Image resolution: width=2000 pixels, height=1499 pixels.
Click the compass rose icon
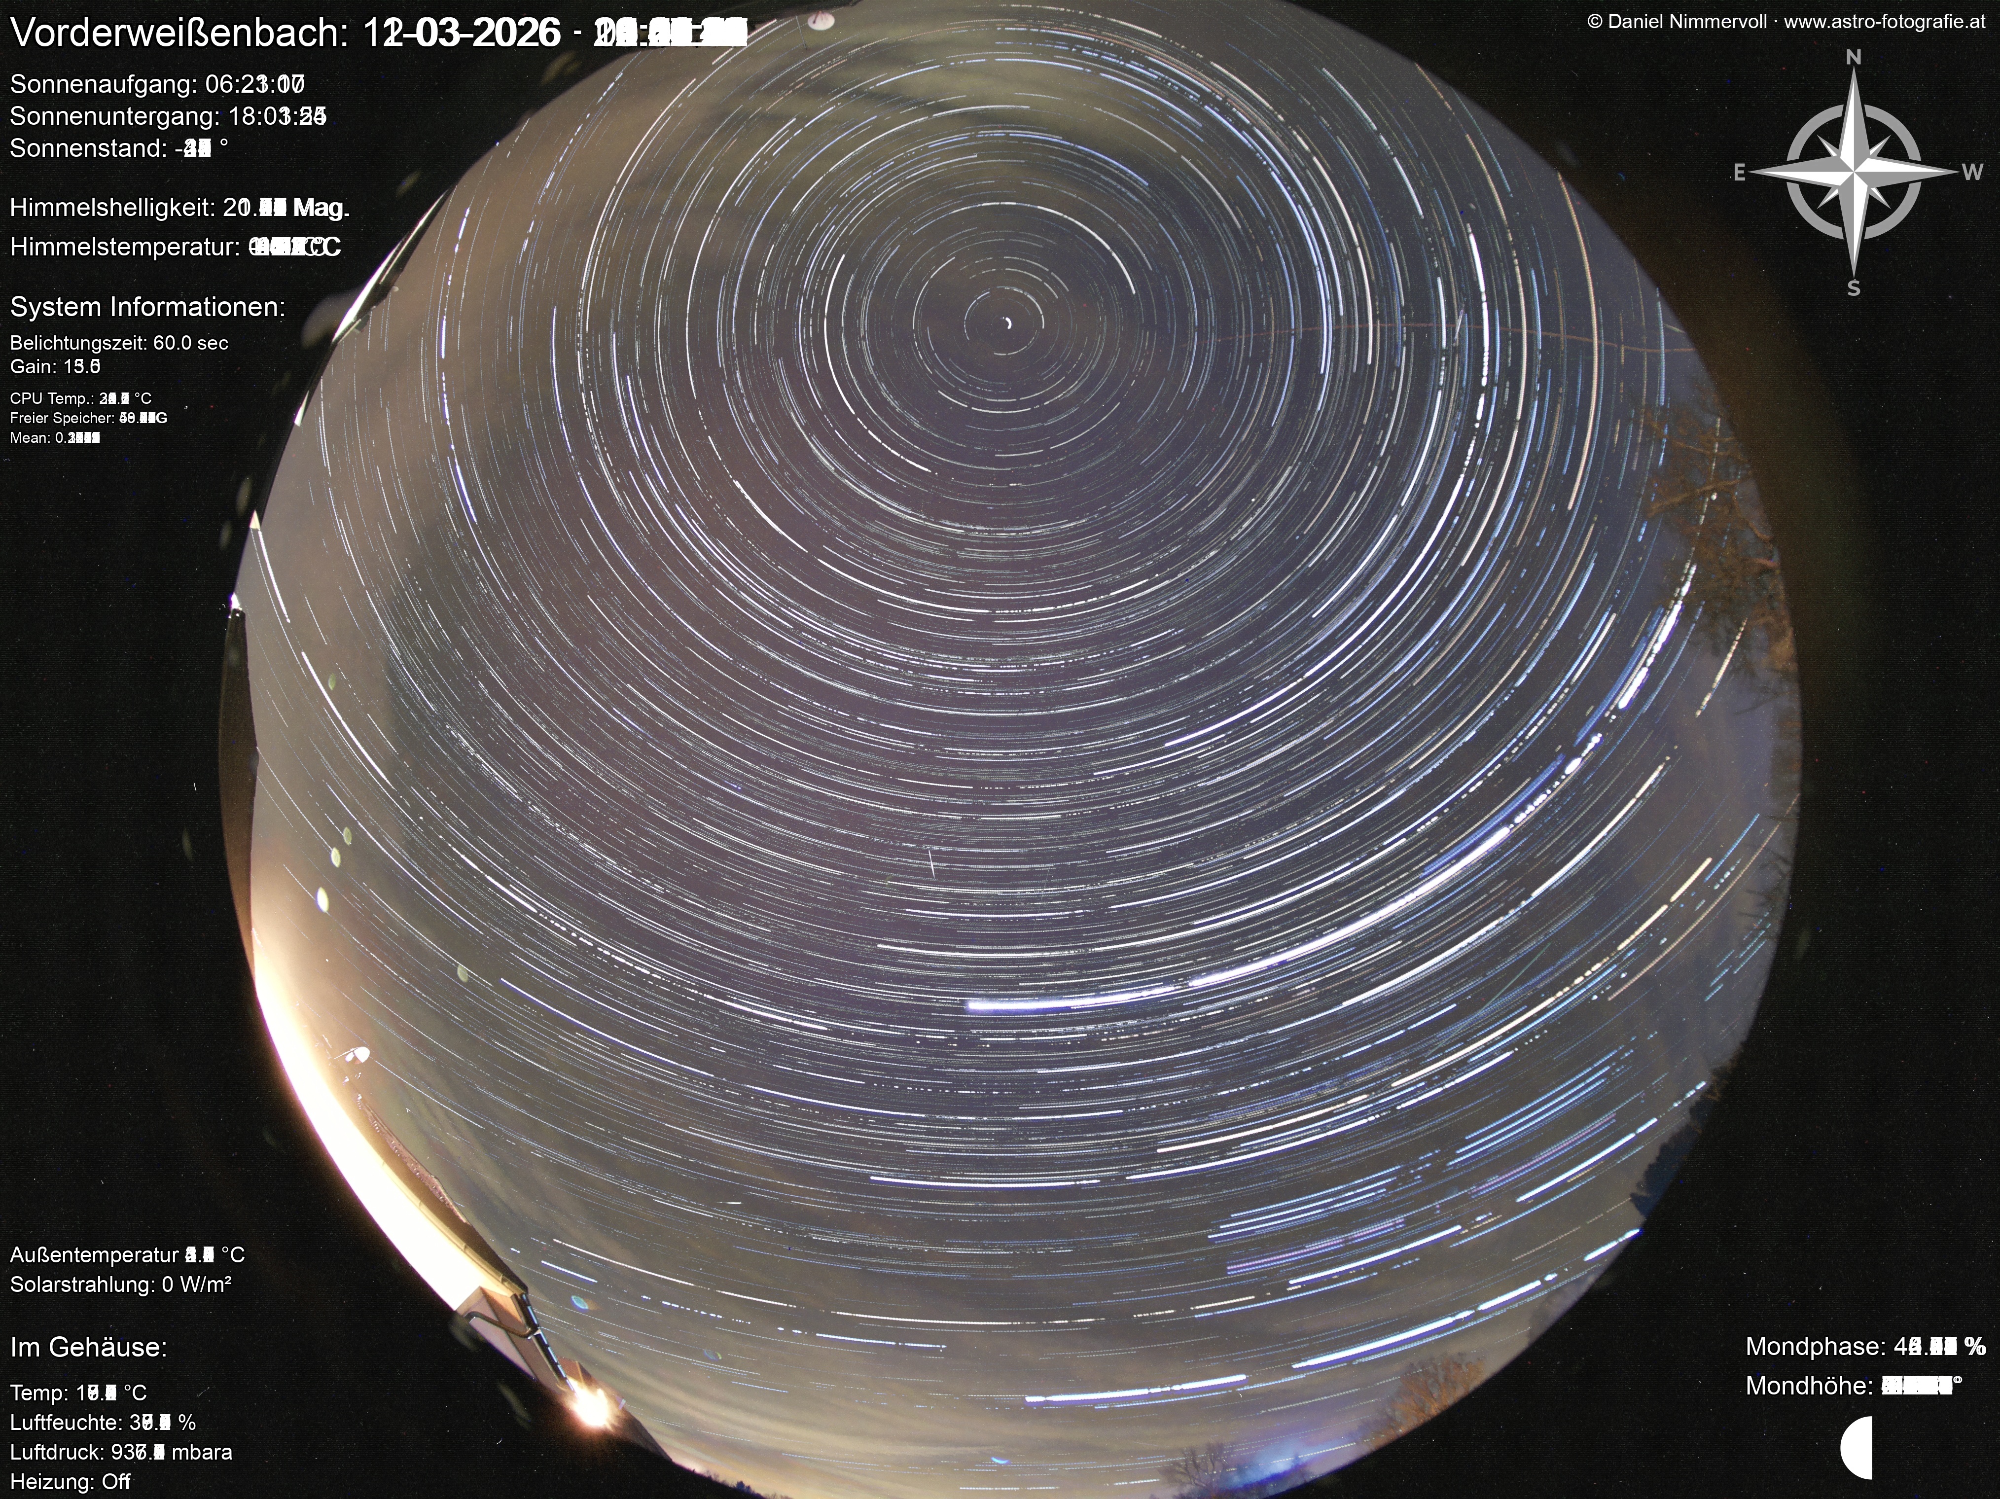[x=1854, y=172]
